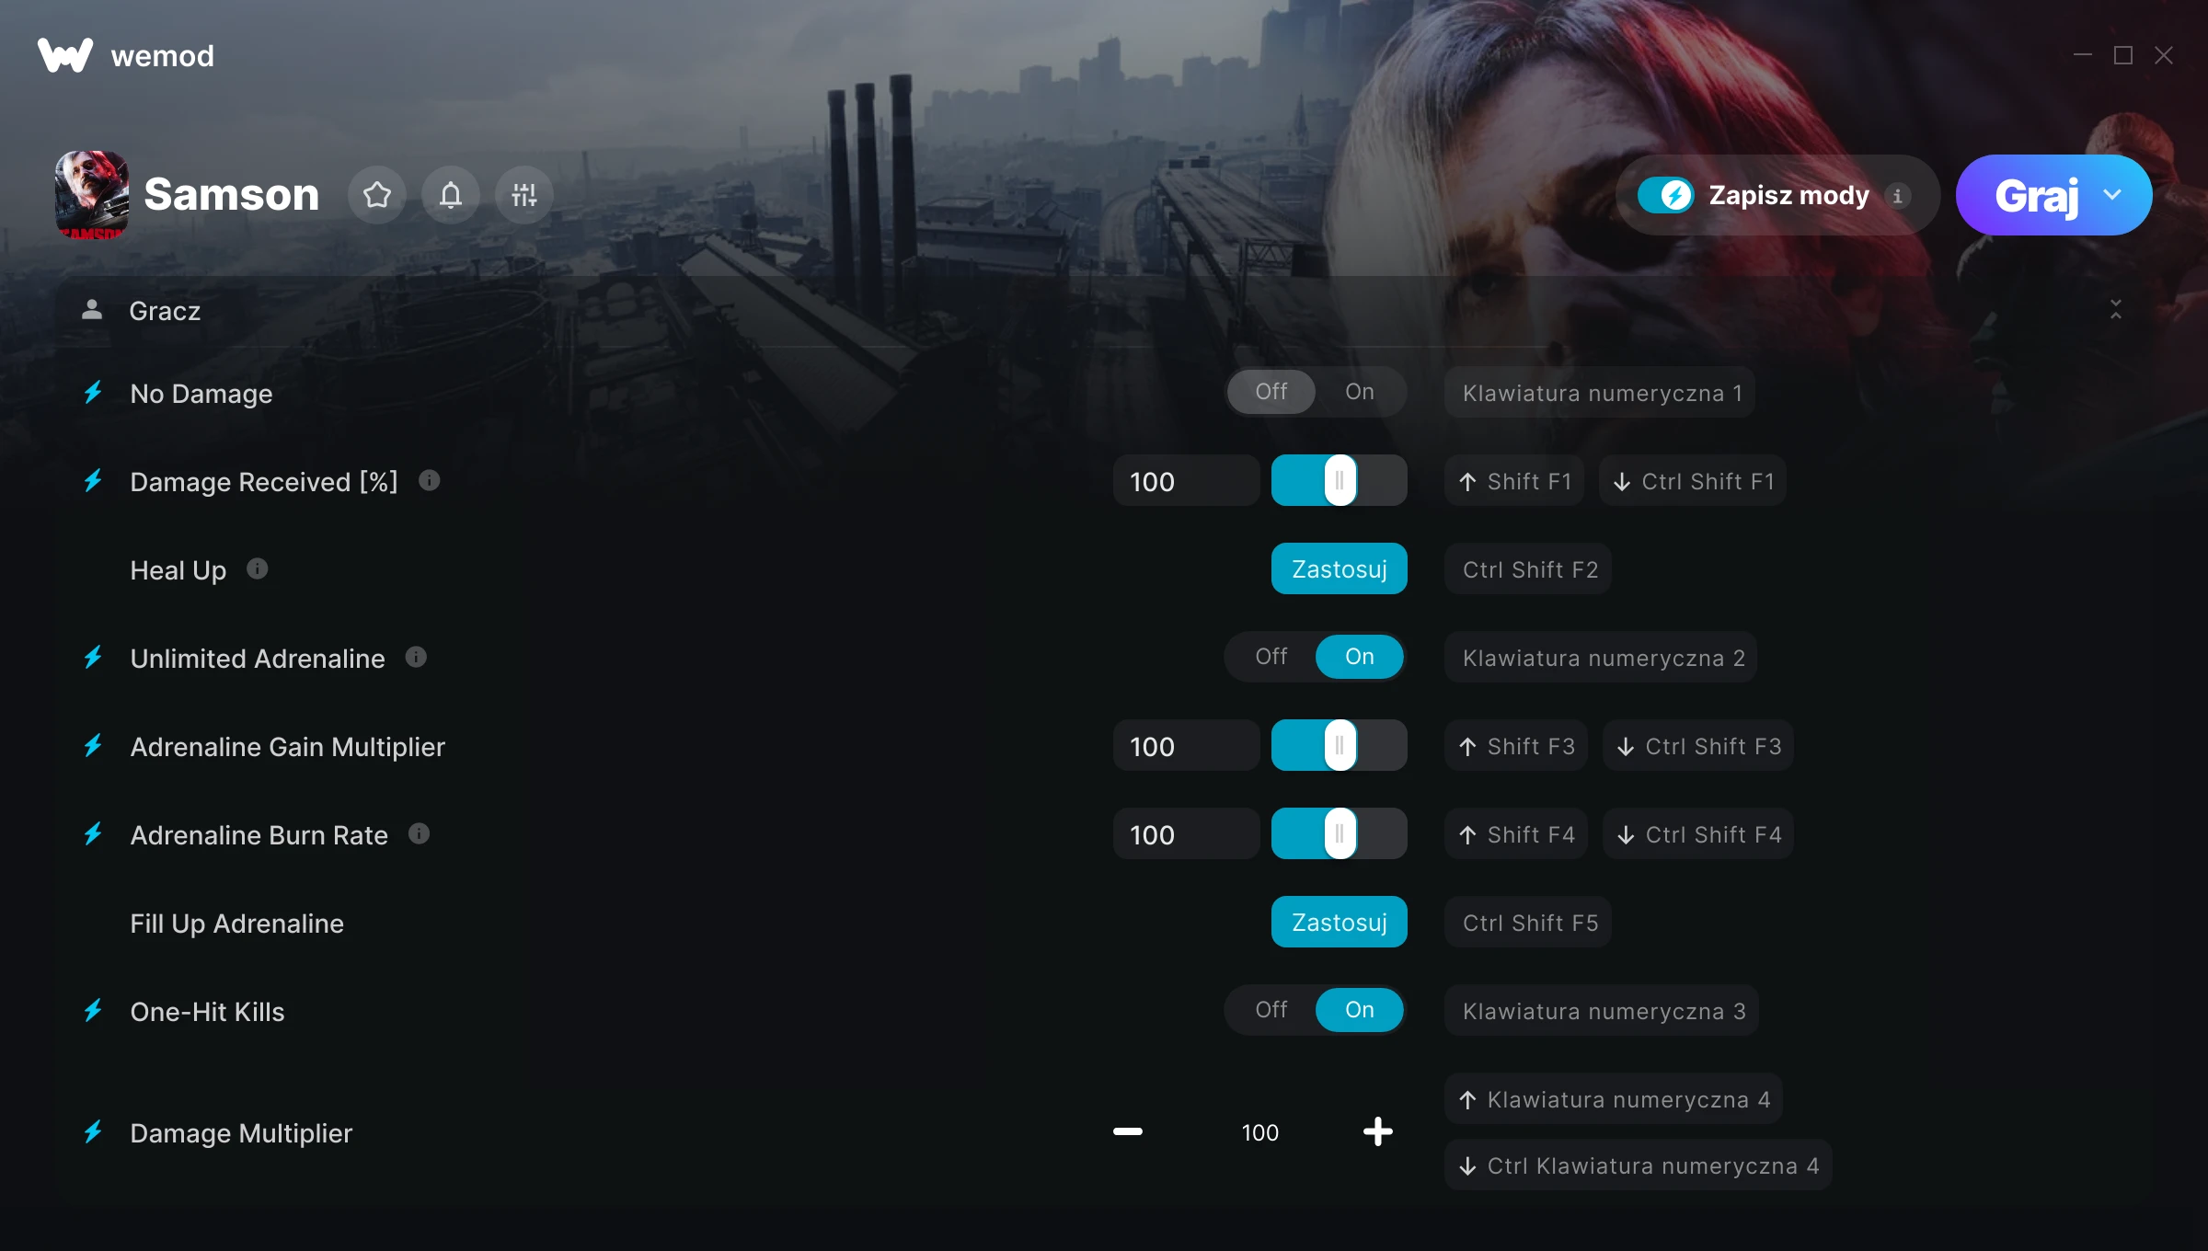The height and width of the screenshot is (1251, 2208).
Task: Apply Heal Up with Zastosuj button
Action: (x=1340, y=568)
